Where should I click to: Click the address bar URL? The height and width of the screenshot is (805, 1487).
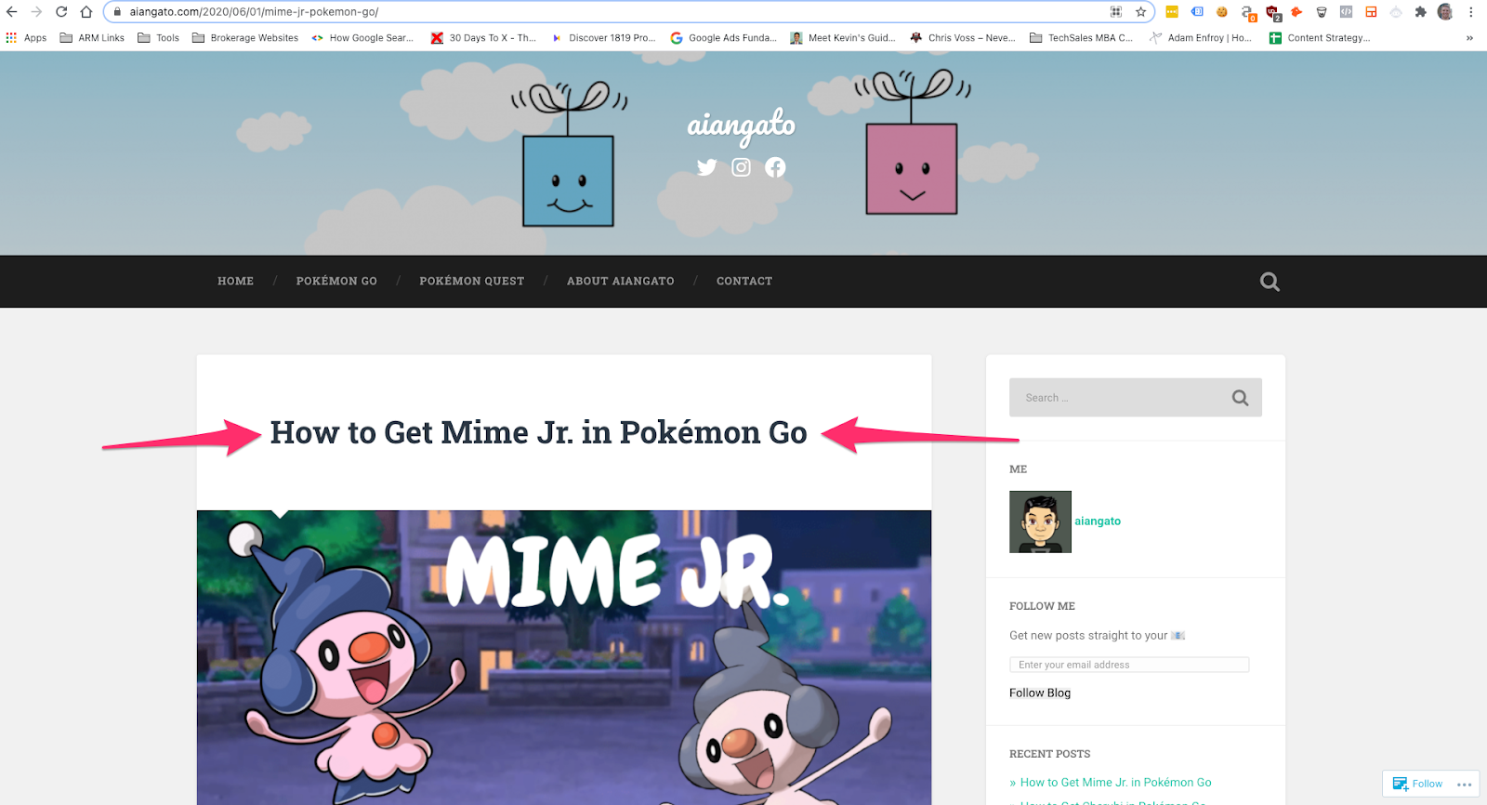point(254,12)
